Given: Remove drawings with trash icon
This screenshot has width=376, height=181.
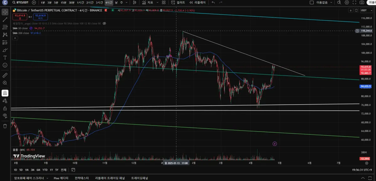Looking at the screenshot, I should point(5,126).
